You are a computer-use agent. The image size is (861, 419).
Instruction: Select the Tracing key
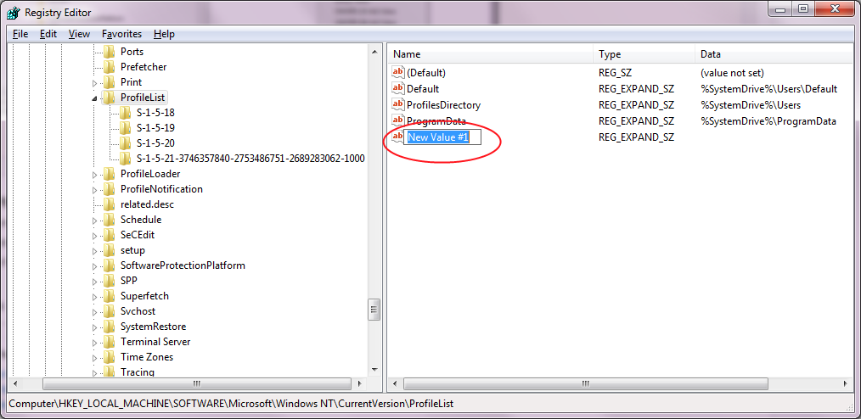pyautogui.click(x=138, y=372)
